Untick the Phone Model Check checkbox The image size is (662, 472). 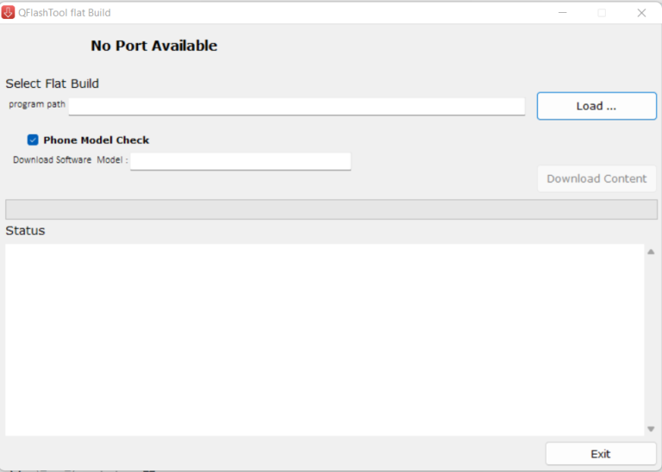33,140
